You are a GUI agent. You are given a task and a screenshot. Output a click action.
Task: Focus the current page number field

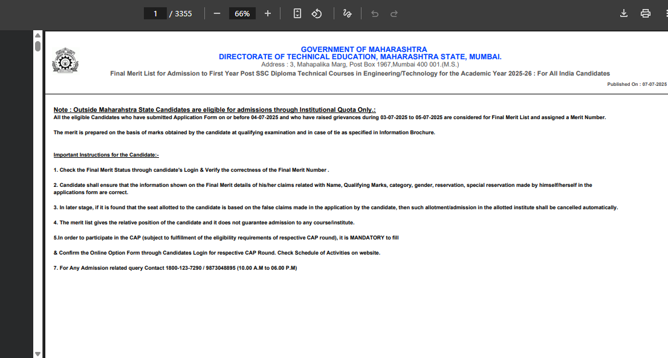tap(155, 13)
